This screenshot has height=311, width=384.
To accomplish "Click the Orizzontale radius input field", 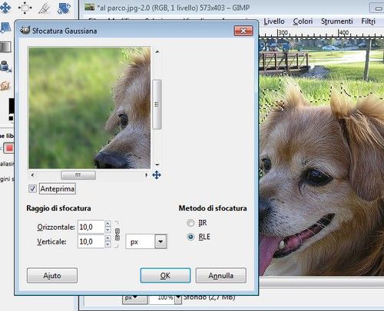I will click(x=91, y=227).
